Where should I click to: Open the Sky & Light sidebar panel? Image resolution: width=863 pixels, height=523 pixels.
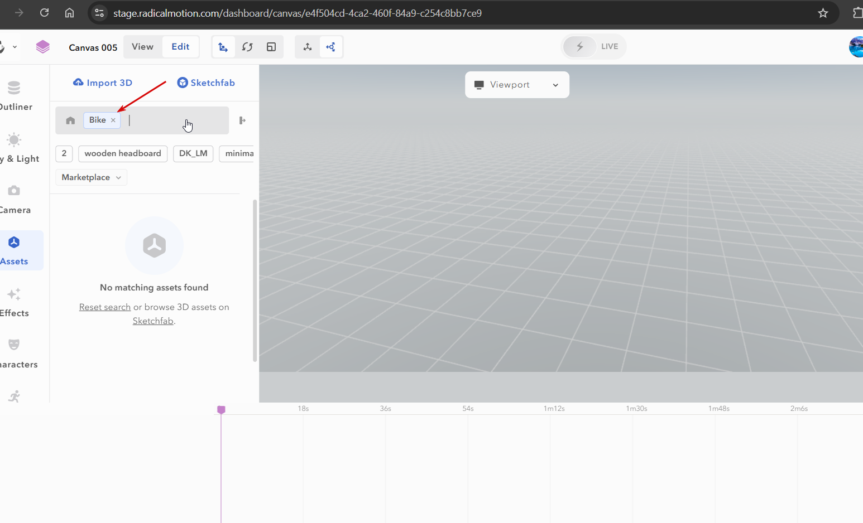tap(14, 139)
